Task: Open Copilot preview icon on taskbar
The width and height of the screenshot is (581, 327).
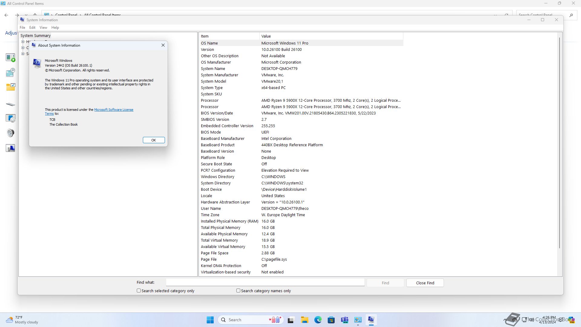Action: tap(571, 320)
